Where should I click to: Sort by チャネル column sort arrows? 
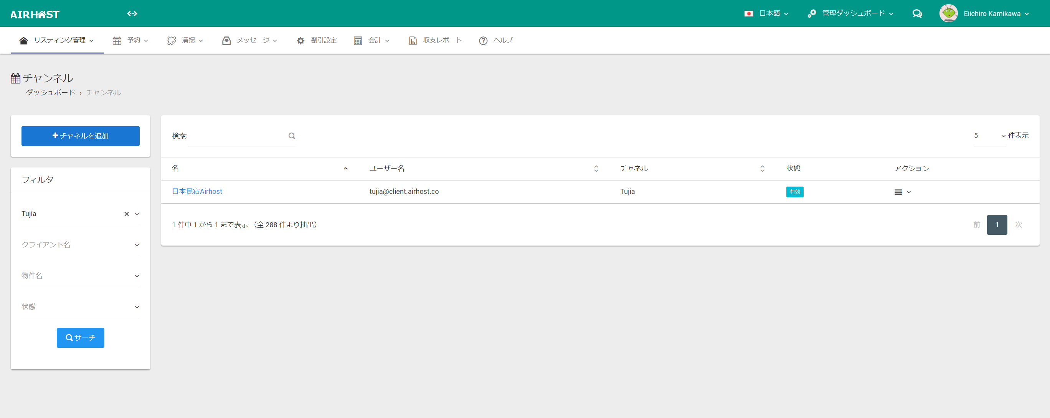point(762,169)
